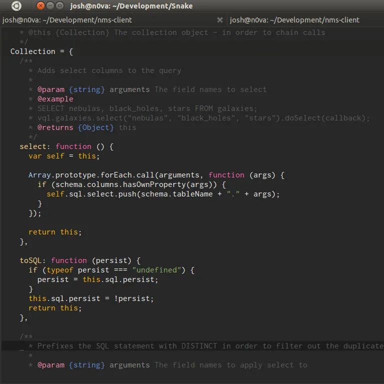Click the line 'Collection = {'

tap(41, 51)
